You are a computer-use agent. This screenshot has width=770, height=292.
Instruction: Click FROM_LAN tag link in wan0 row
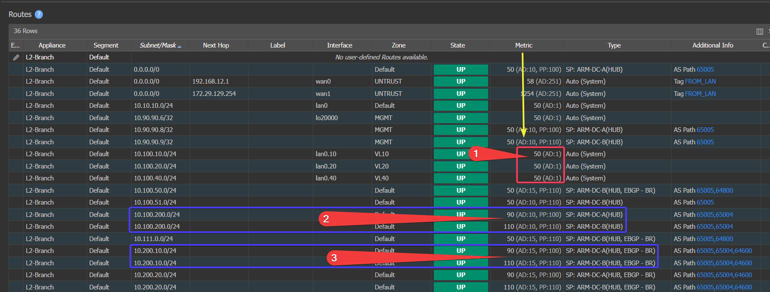pyautogui.click(x=700, y=81)
